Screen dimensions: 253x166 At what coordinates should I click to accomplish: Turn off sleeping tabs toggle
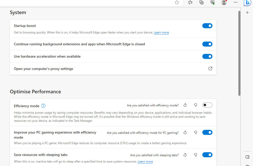(207, 155)
